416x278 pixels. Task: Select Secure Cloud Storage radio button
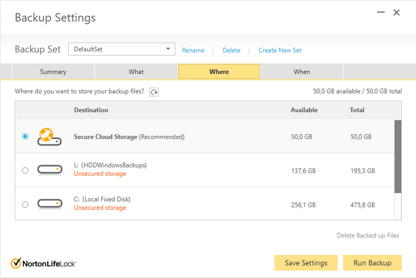pos(25,136)
